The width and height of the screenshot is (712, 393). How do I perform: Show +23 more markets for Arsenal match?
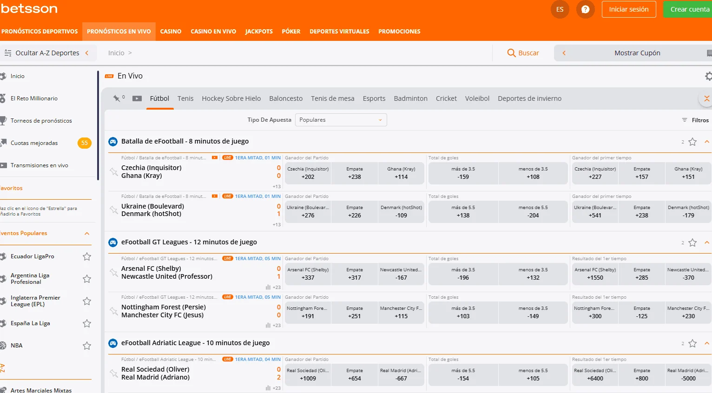[277, 287]
